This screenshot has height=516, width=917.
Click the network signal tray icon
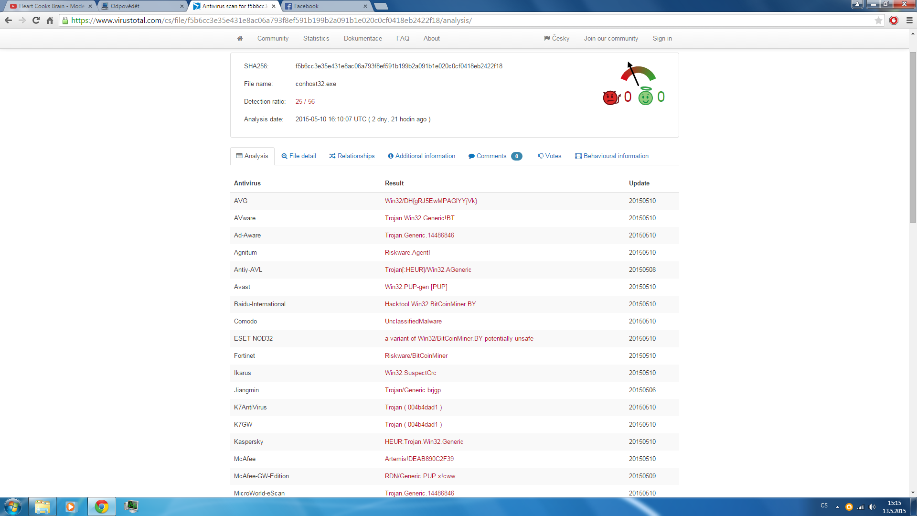[861, 507]
